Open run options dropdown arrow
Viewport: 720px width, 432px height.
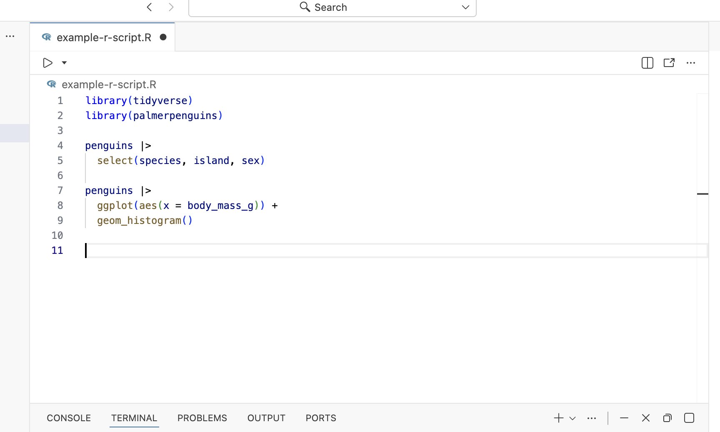pyautogui.click(x=64, y=63)
